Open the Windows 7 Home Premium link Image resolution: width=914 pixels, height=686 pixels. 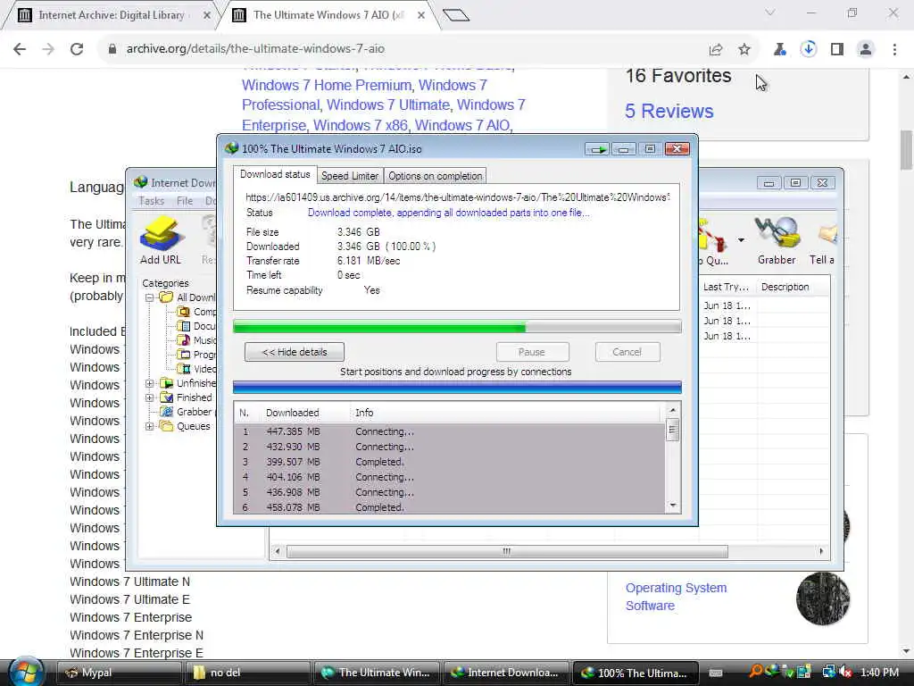point(328,85)
